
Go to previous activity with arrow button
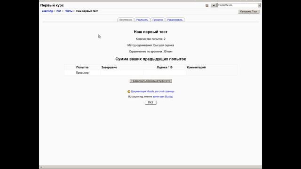(x=214, y=5)
